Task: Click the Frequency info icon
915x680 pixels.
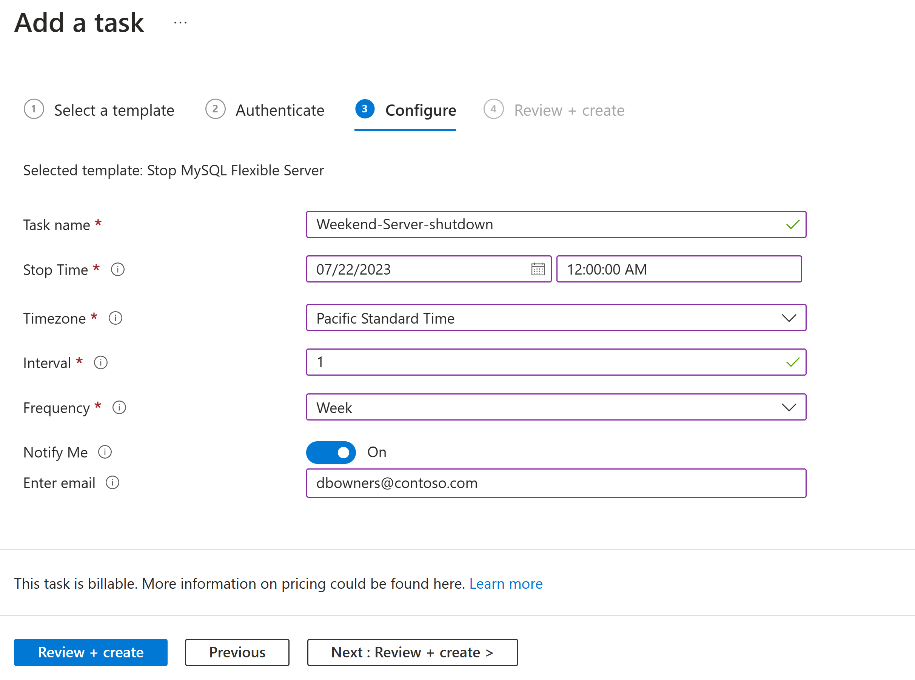Action: point(119,407)
